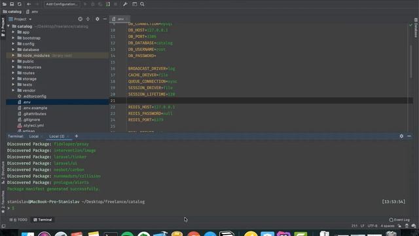
Task: Click the .env breadcrumb
Action: click(32, 12)
